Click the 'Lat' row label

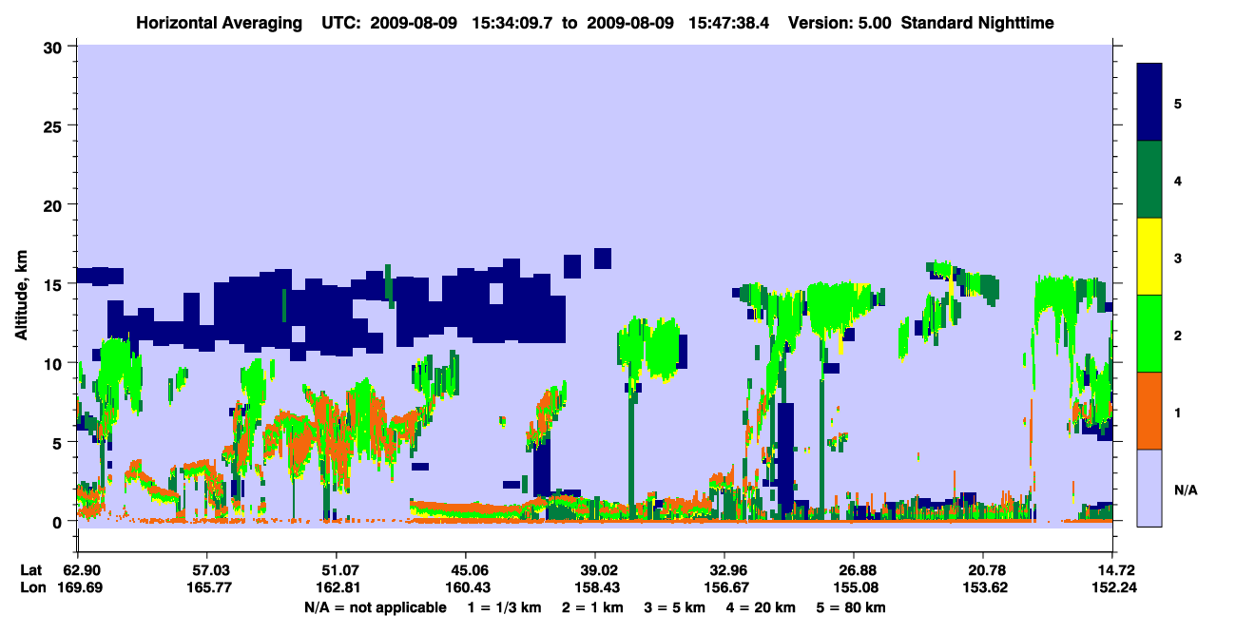(x=32, y=570)
